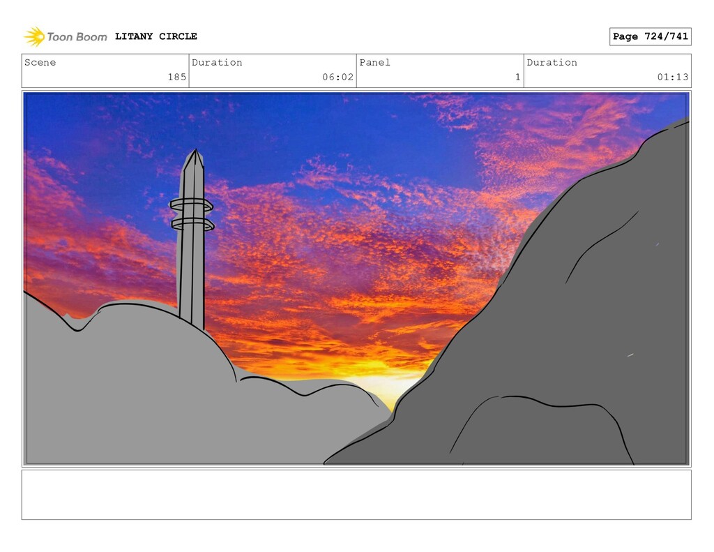The width and height of the screenshot is (714, 552).
Task: Click the sunset storyboard panel image
Action: point(356,278)
